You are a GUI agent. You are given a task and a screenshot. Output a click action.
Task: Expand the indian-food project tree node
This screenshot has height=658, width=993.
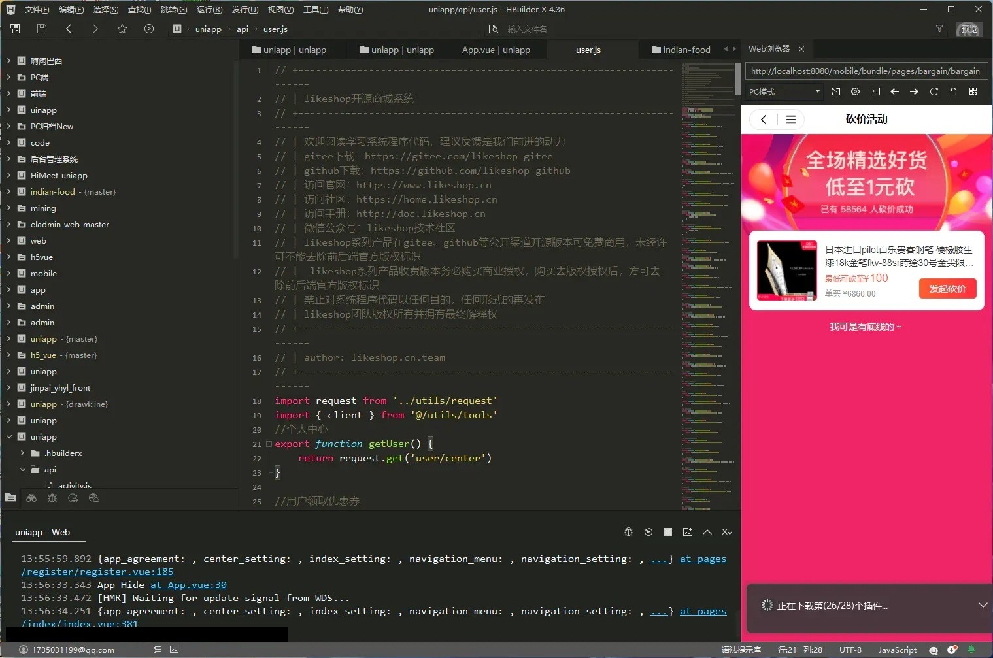coord(8,192)
